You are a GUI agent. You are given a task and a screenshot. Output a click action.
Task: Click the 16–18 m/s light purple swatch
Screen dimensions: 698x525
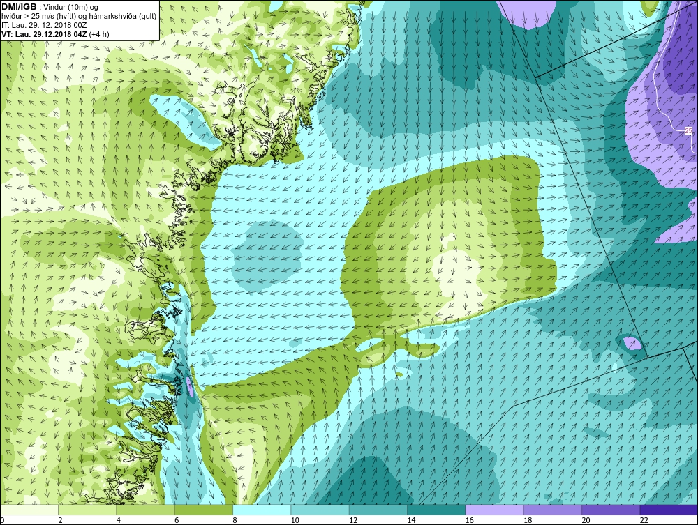pos(495,510)
